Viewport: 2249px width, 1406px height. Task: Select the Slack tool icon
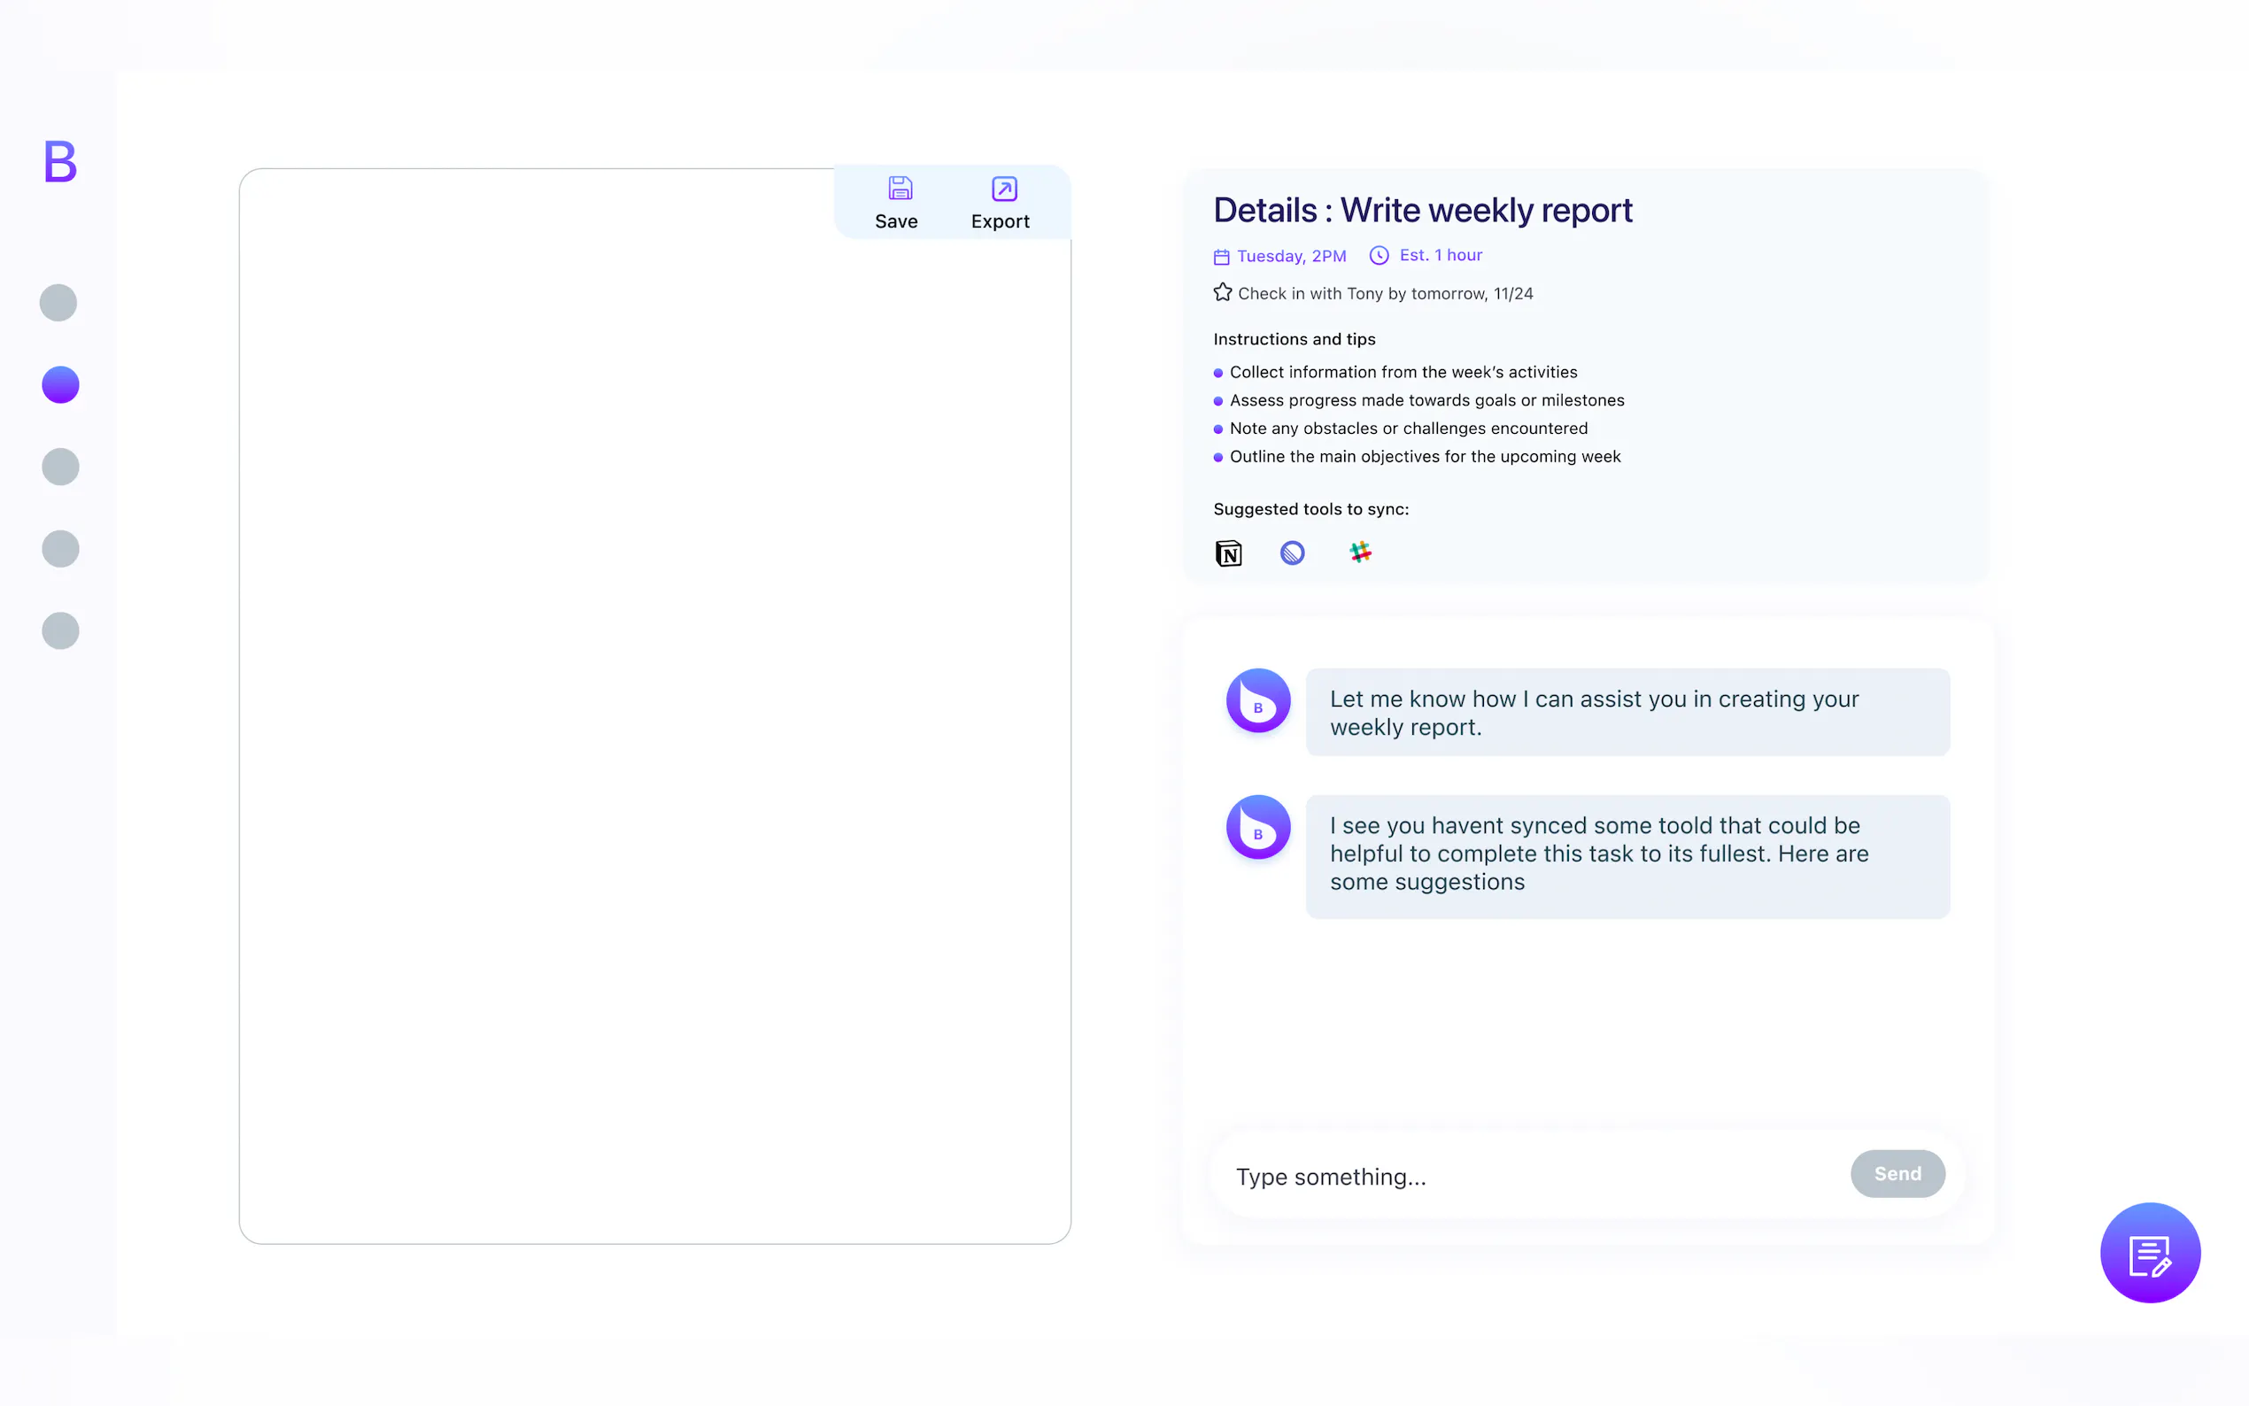1359,552
